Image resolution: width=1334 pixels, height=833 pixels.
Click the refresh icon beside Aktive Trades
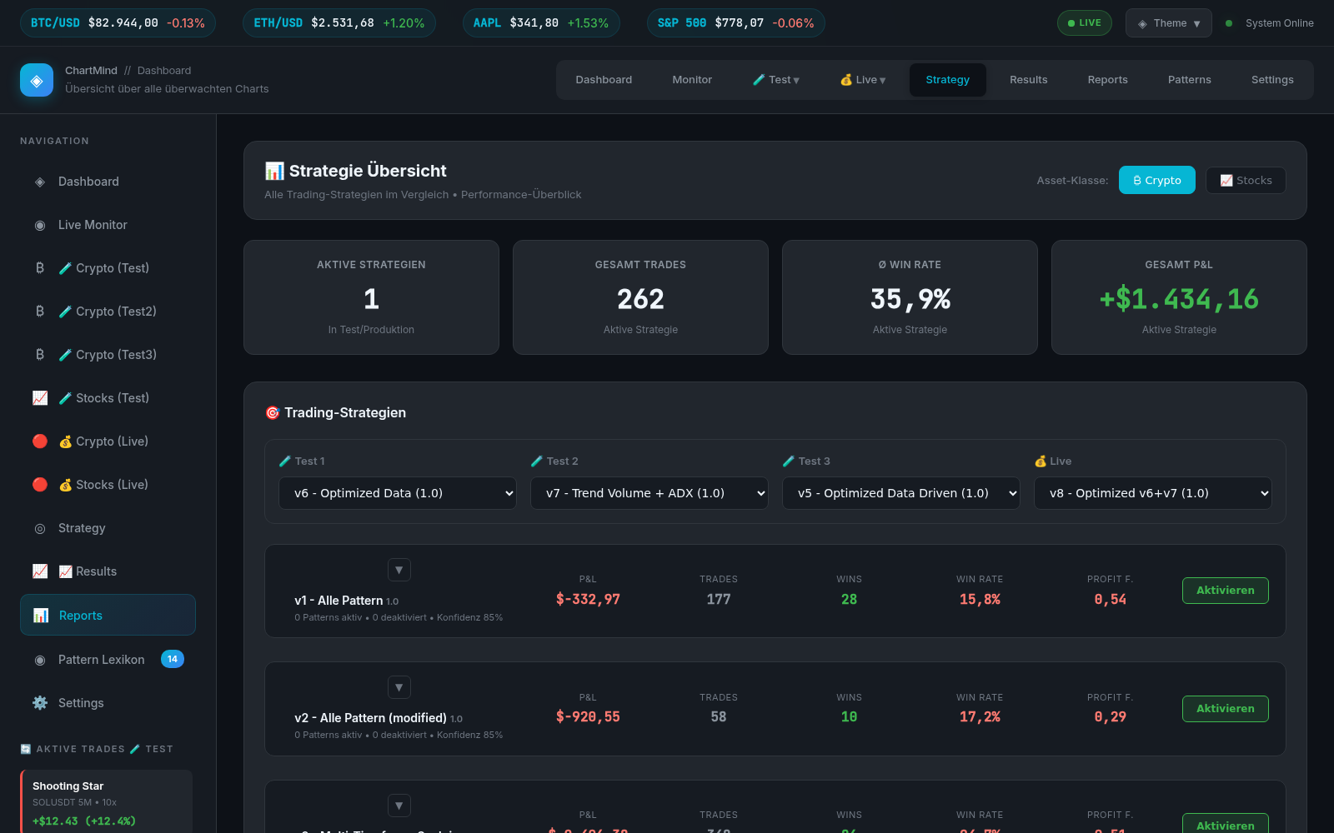point(26,749)
